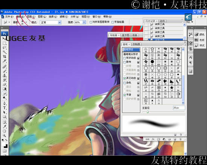Select the Lasso tool
207x165 pixels.
tap(5, 48)
